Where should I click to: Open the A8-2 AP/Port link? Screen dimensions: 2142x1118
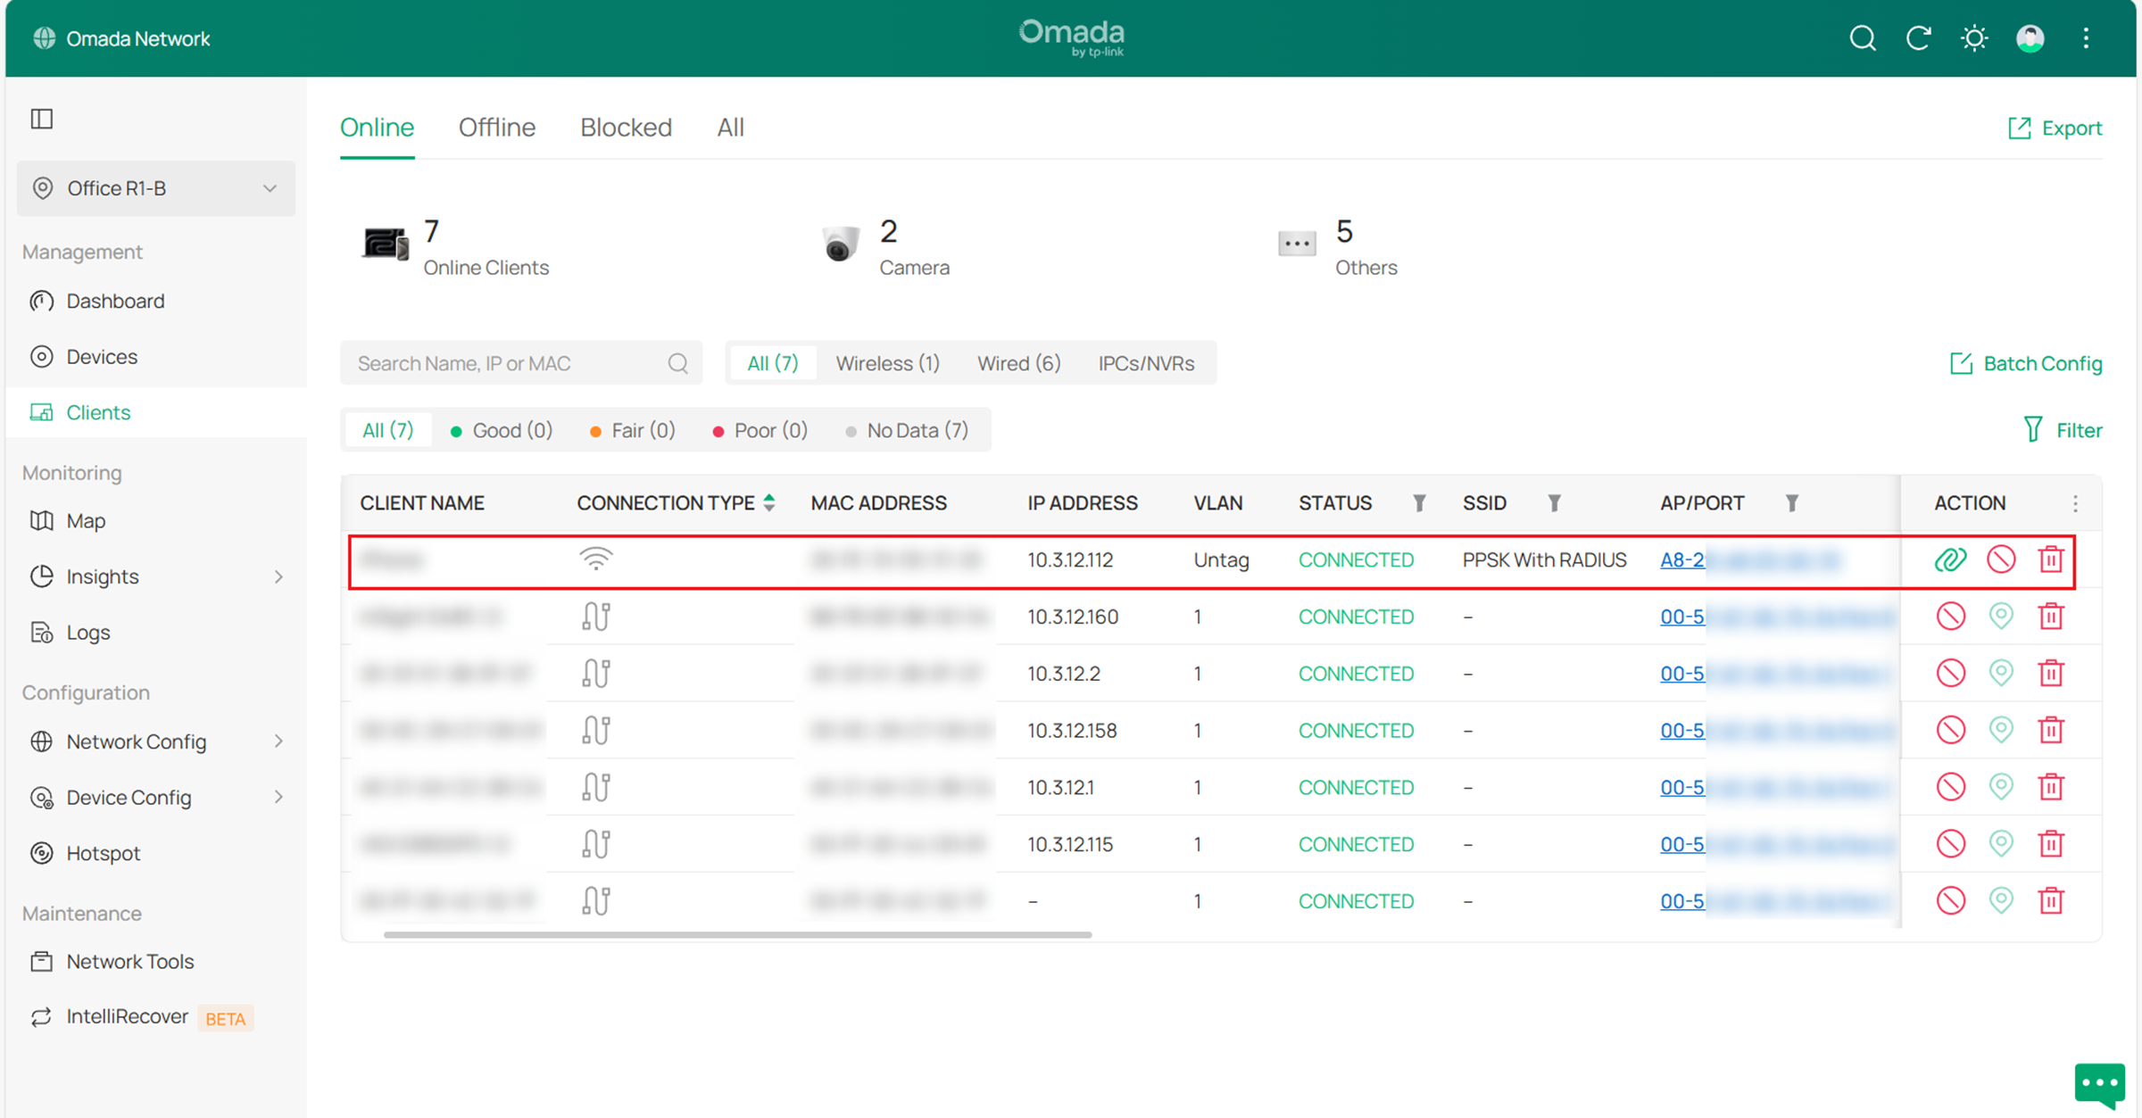pos(1685,559)
